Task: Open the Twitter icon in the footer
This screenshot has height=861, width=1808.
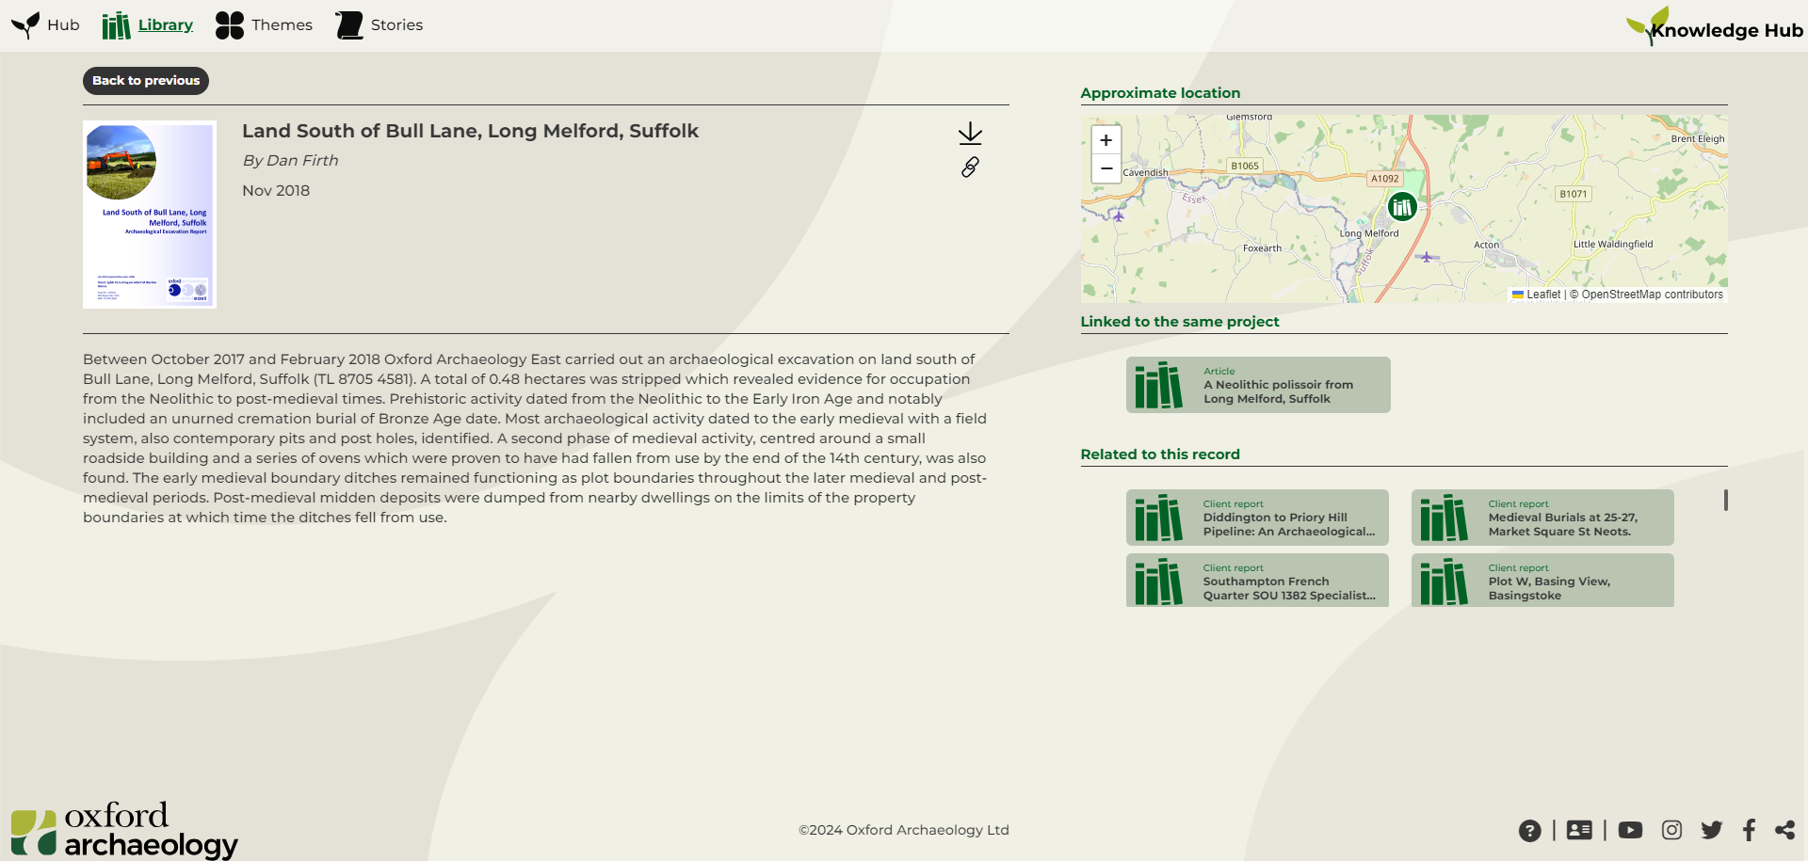Action: click(x=1712, y=830)
